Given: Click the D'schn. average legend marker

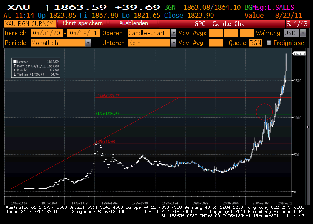Looking at the screenshot, I should point(15,70).
